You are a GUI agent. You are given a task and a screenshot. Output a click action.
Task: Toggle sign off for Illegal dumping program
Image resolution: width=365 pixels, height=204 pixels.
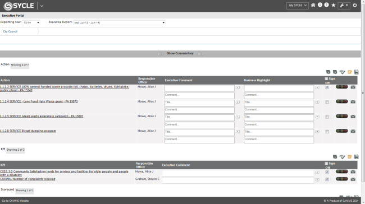pos(327,132)
